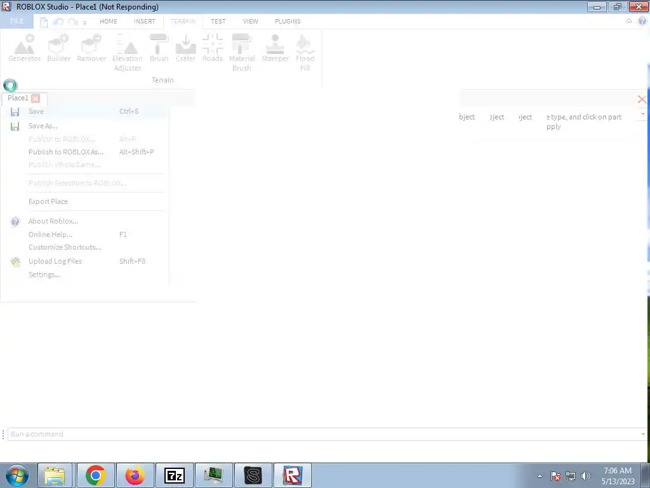
Task: Open Online Help... entry
Action: point(84,234)
